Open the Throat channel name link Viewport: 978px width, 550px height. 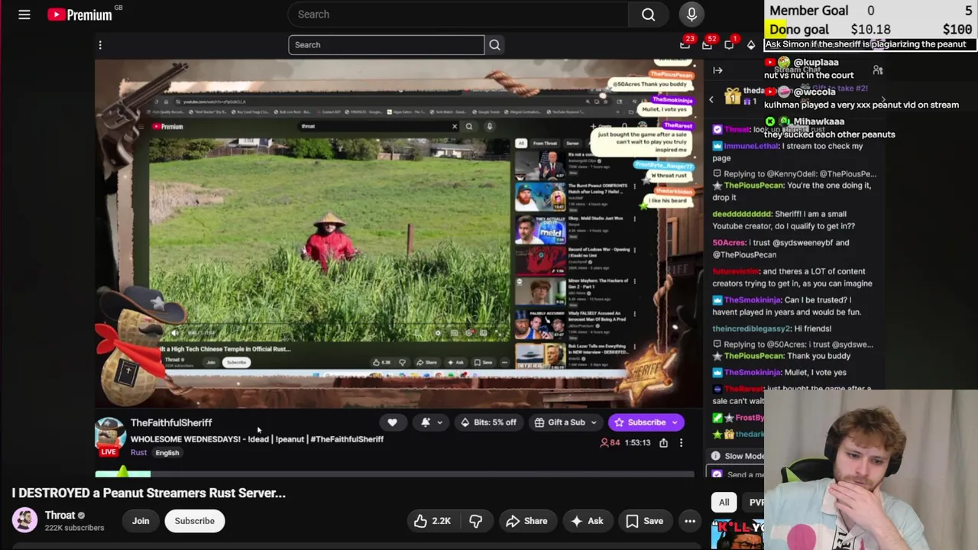[x=60, y=516]
